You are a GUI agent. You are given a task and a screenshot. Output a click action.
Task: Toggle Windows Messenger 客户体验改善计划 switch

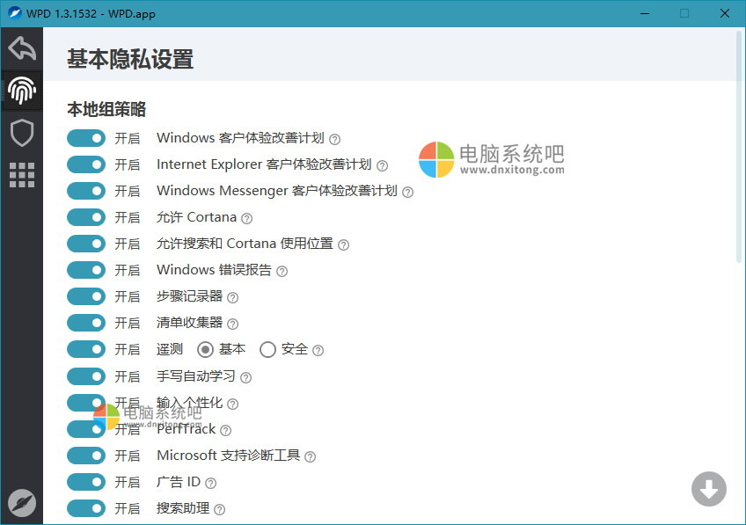click(x=86, y=191)
